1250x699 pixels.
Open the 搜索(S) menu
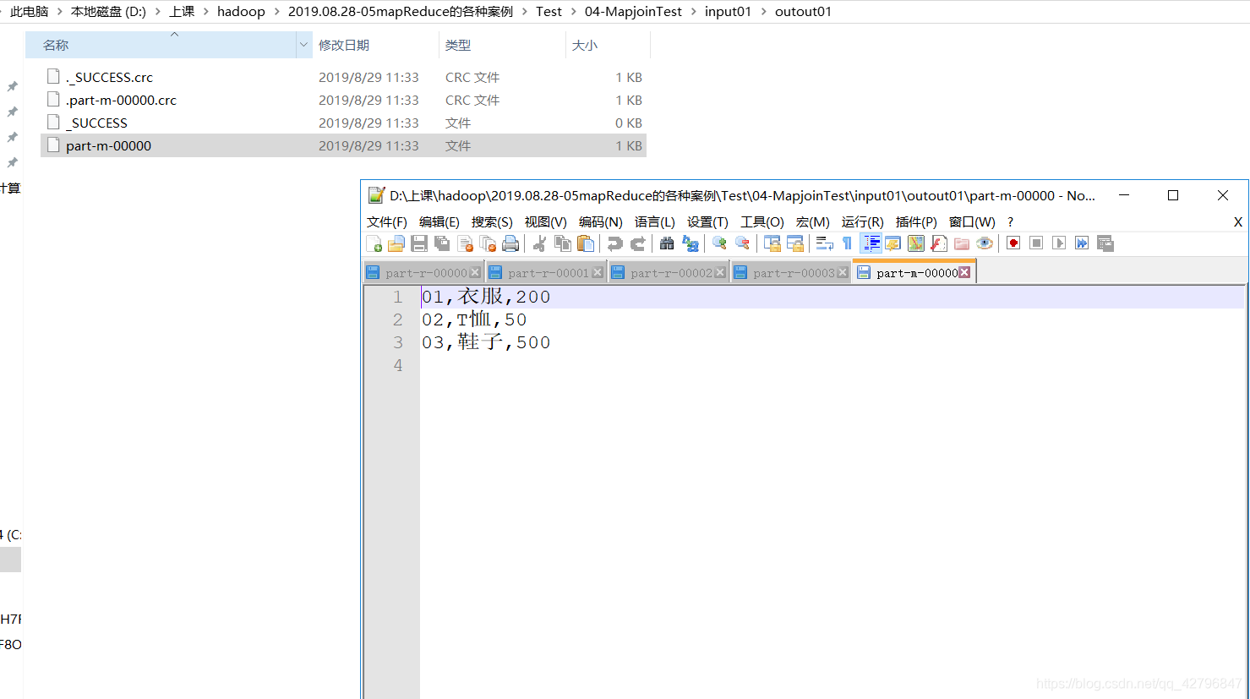pos(492,221)
